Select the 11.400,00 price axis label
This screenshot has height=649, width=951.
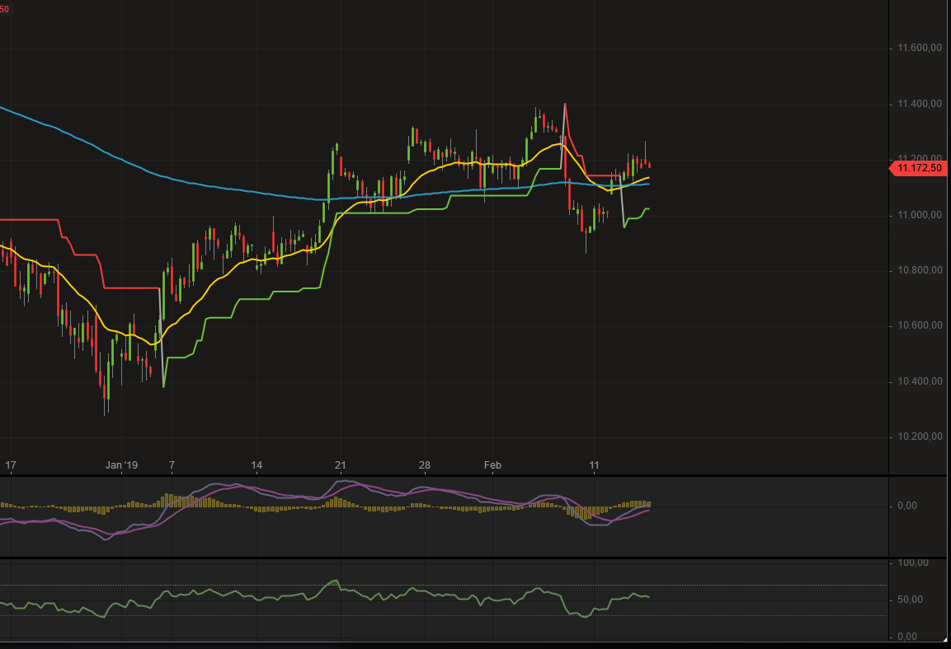pyautogui.click(x=920, y=104)
